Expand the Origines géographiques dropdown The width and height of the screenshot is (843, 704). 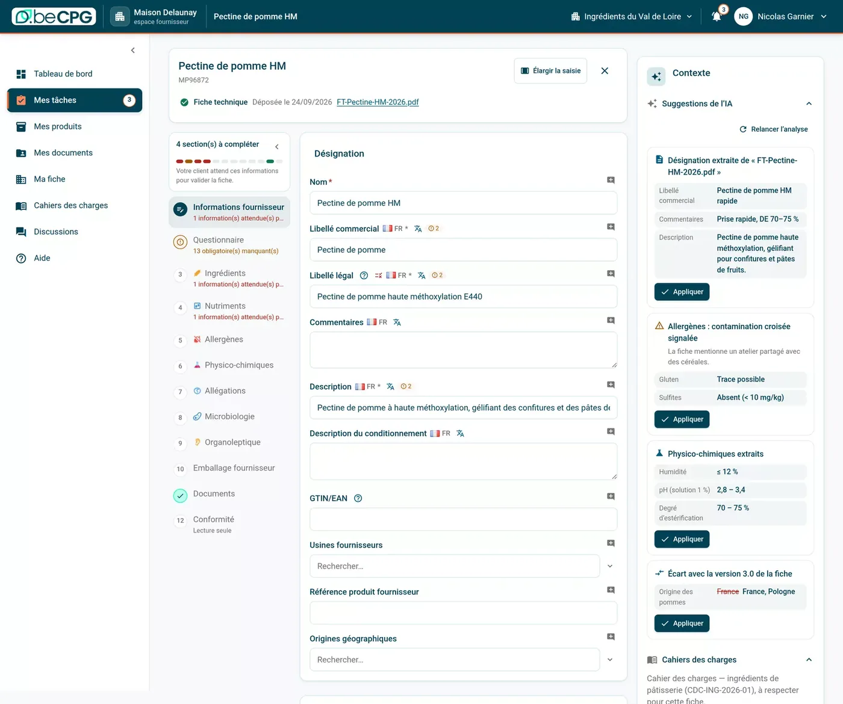click(x=610, y=659)
